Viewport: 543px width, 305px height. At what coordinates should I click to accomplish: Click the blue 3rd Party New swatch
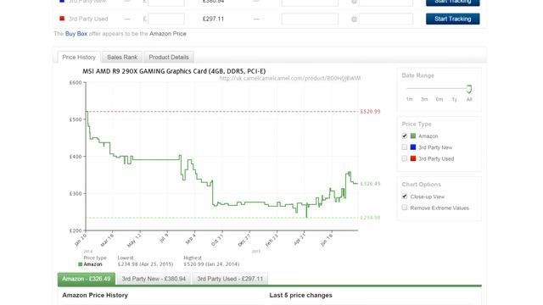413,147
